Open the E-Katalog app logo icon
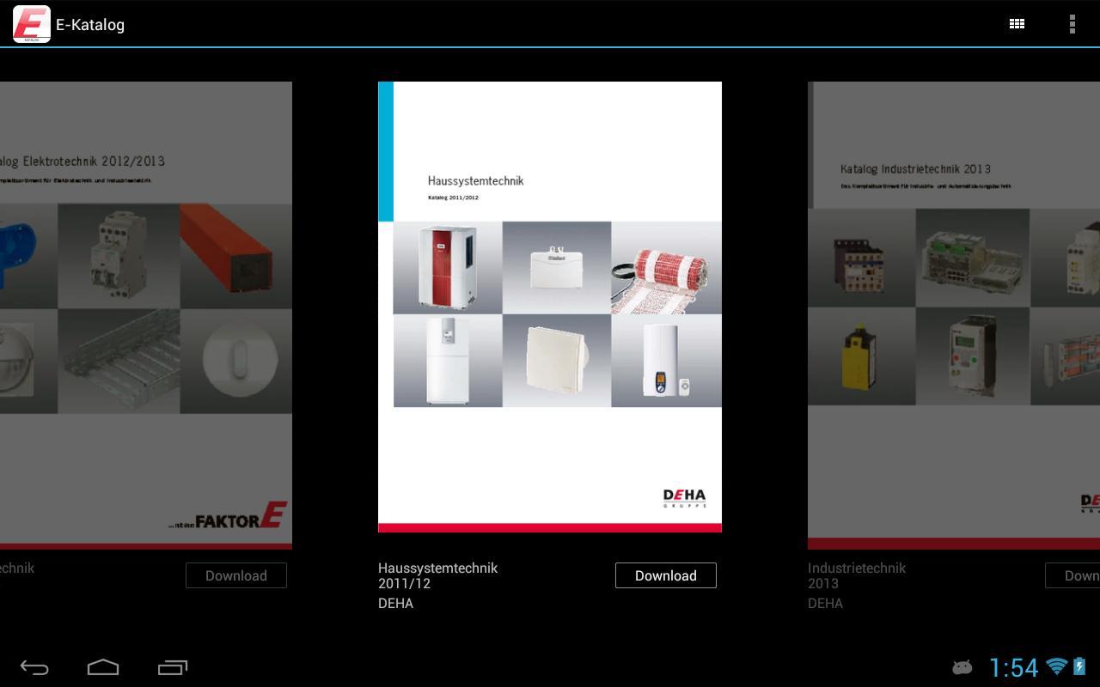1100x687 pixels. pyautogui.click(x=31, y=24)
